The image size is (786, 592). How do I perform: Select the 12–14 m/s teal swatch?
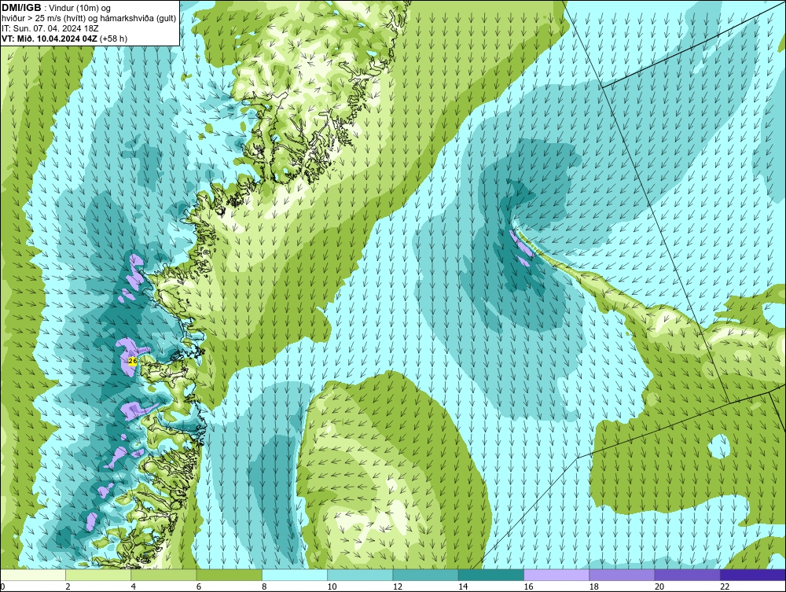pyautogui.click(x=425, y=575)
